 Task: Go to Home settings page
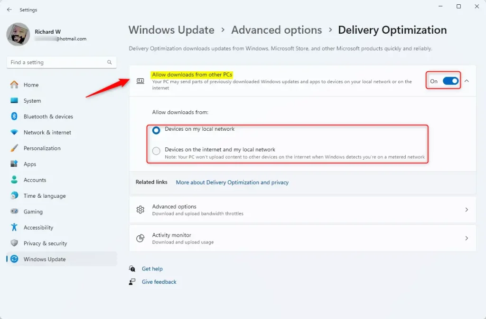click(61, 85)
